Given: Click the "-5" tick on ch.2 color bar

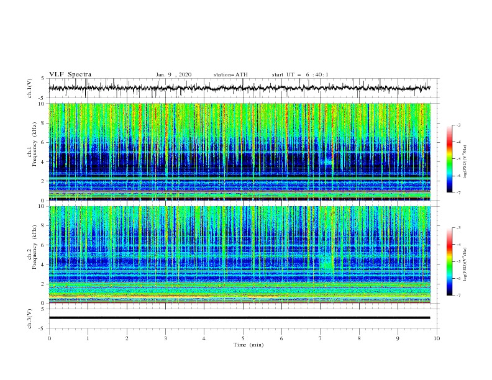Looking at the screenshot, I should 458,261.
